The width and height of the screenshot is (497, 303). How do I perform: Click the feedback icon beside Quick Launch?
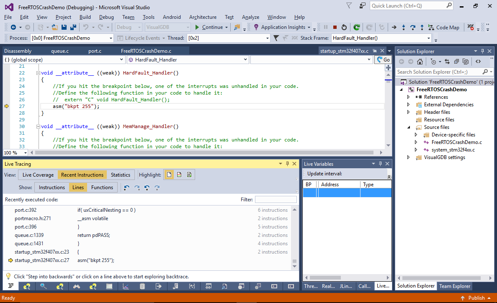click(x=362, y=6)
